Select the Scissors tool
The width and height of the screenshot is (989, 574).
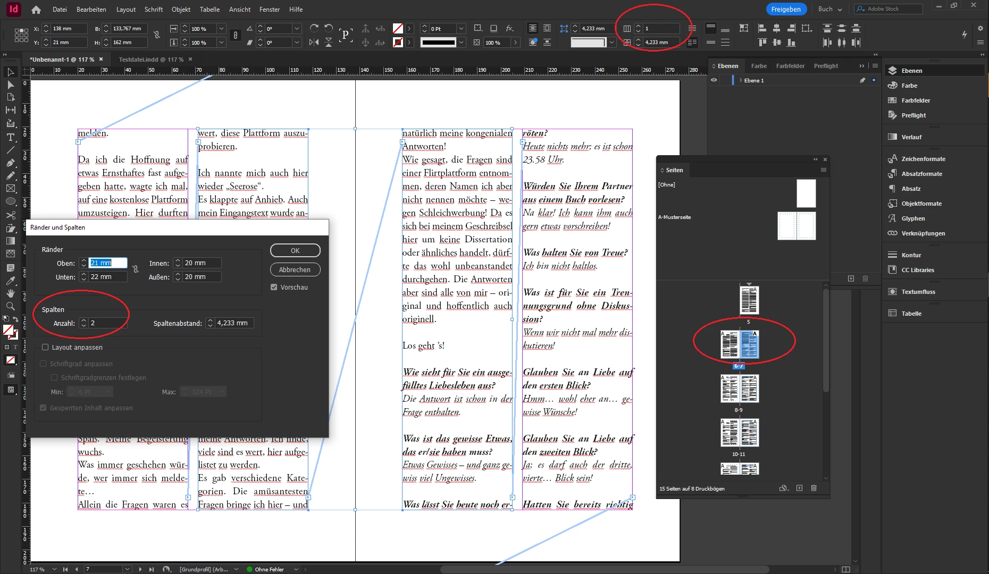10,215
